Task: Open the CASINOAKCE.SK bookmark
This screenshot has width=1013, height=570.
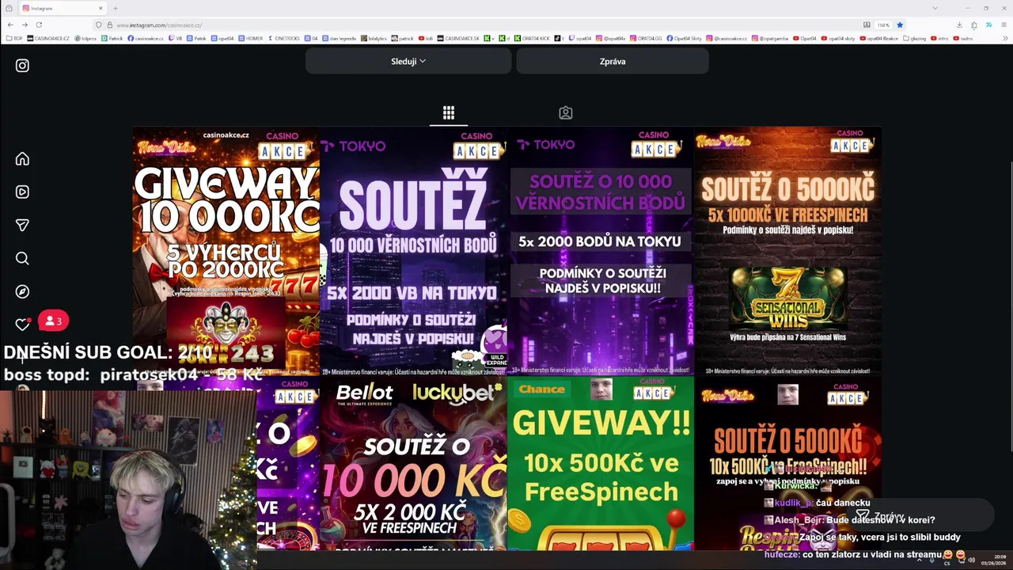Action: point(458,38)
